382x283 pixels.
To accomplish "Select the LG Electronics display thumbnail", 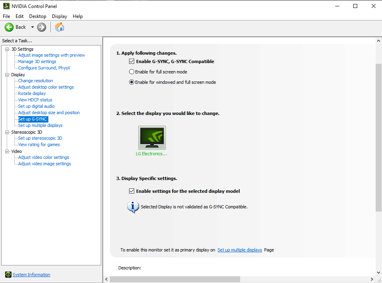I will pos(152,137).
